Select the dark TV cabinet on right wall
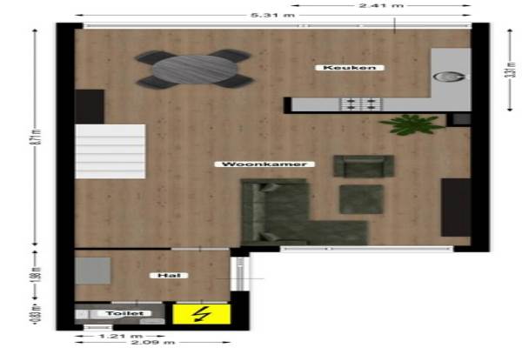Viewport: 522px width, 348px height. [x=455, y=207]
